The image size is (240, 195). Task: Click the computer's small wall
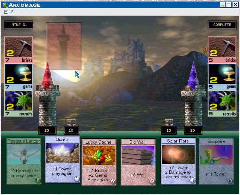(x=169, y=122)
